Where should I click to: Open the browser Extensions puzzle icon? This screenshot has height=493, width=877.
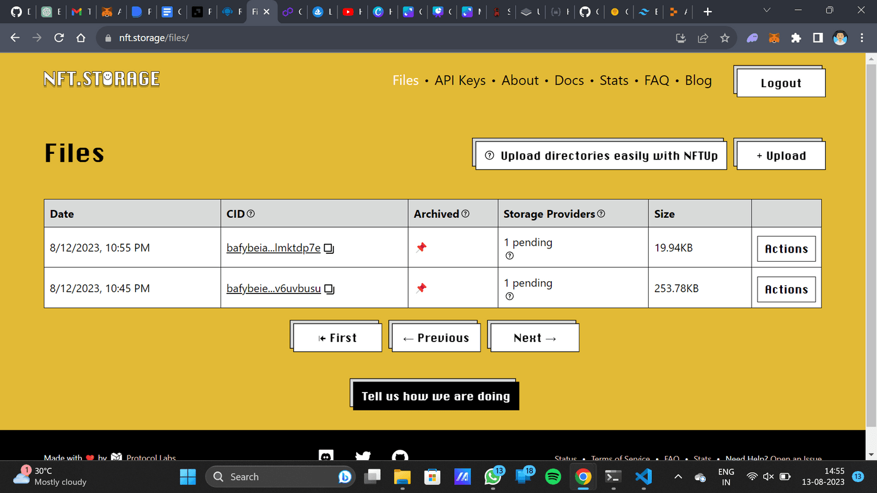click(x=795, y=38)
